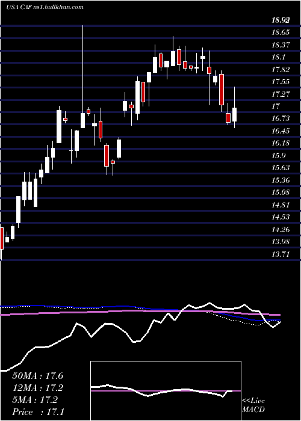Click the Price : 17.1 readout
The height and width of the screenshot is (421, 301).
(x=37, y=412)
